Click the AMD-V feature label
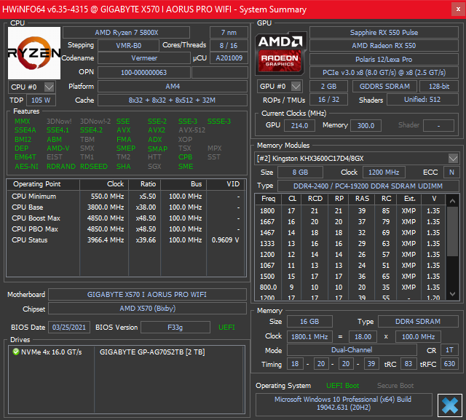This screenshot has height=420, width=466. point(58,148)
